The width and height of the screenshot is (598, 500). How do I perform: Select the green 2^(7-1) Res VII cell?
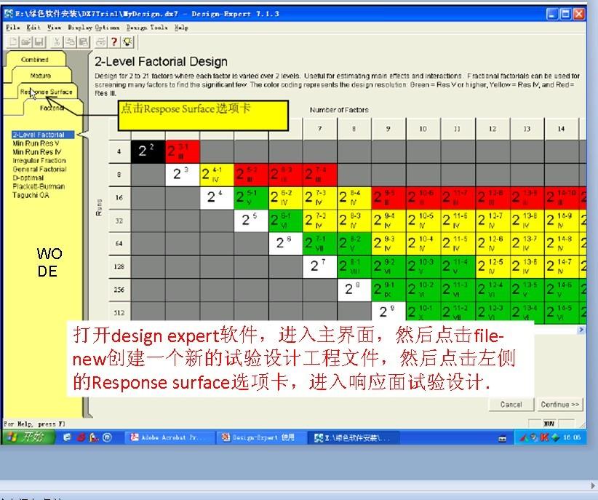(320, 244)
